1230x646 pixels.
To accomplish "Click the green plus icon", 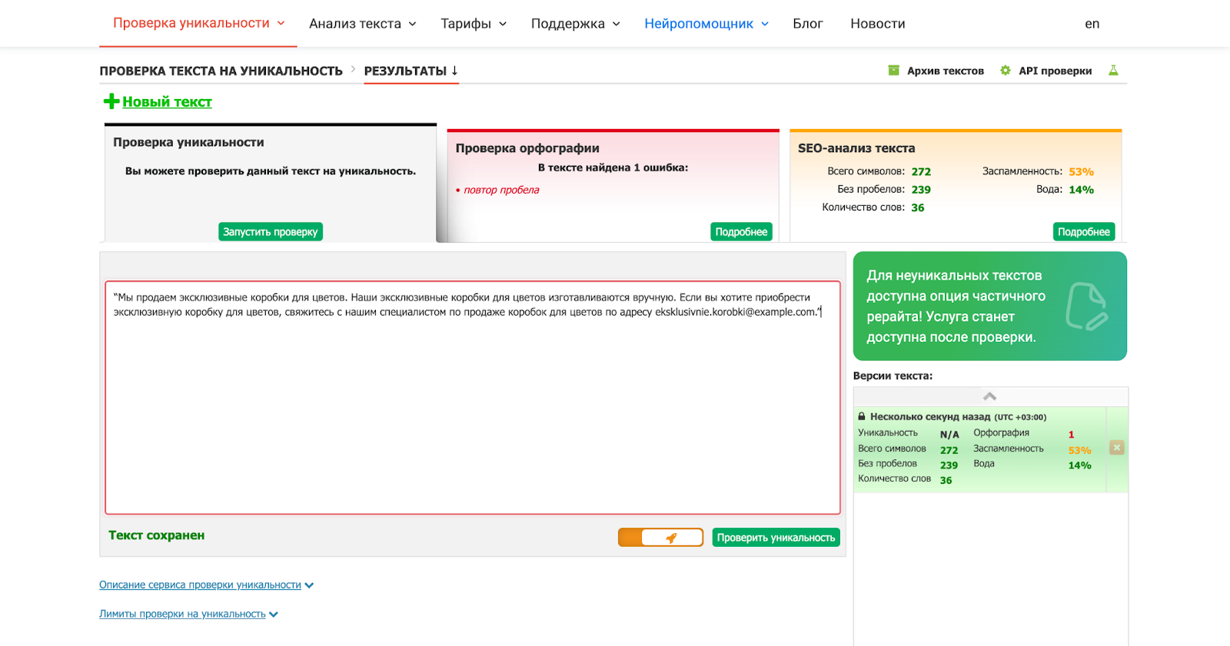I will pyautogui.click(x=111, y=101).
